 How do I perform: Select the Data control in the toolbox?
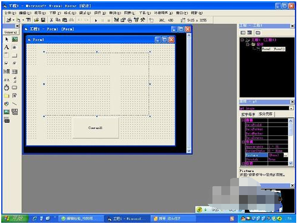click(15, 112)
